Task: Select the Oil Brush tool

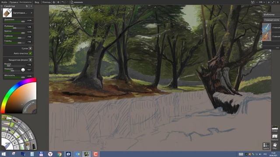Action: coord(7,117)
